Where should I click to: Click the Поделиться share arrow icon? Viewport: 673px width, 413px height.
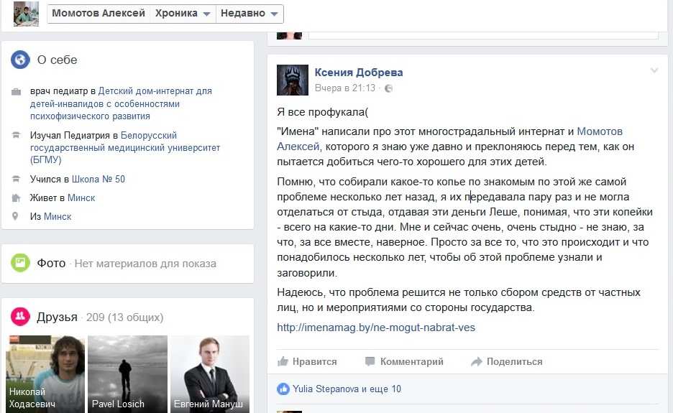477,361
